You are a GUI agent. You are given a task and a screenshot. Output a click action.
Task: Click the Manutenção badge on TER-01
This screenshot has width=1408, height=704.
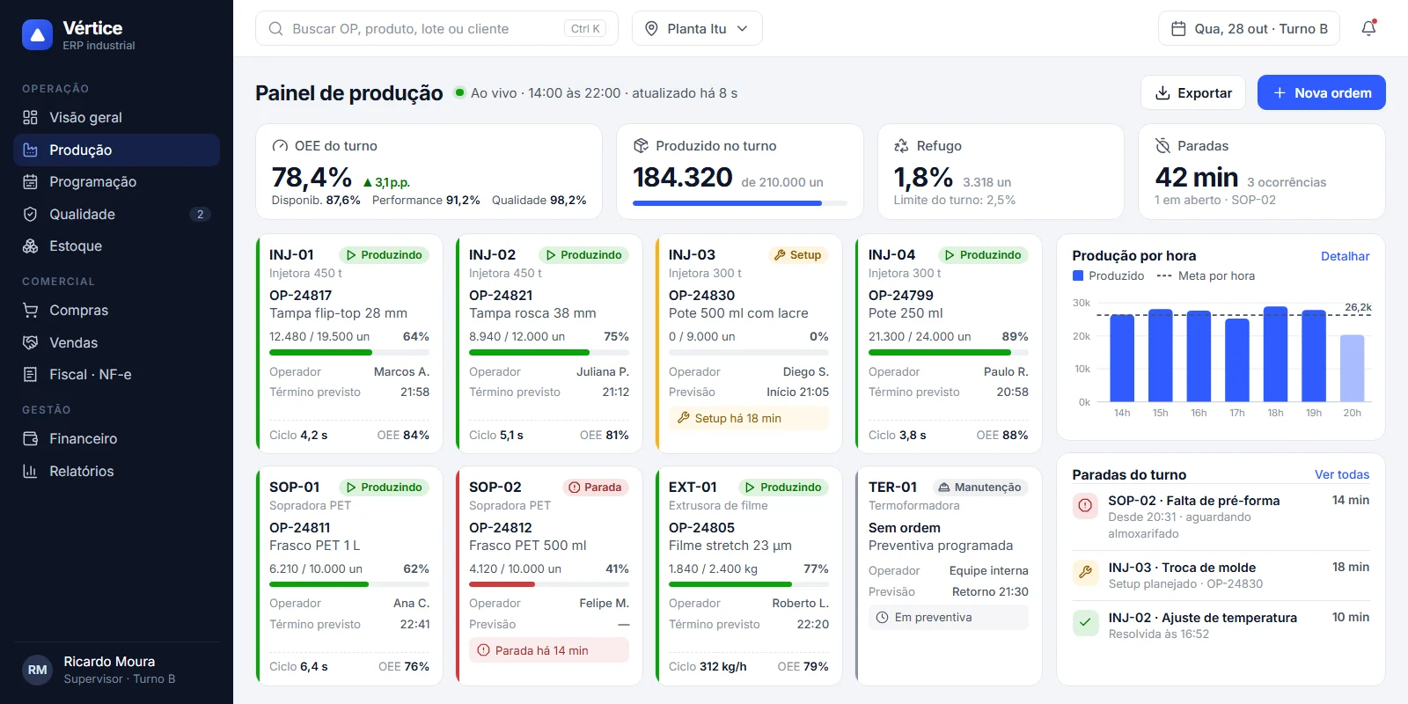point(979,488)
